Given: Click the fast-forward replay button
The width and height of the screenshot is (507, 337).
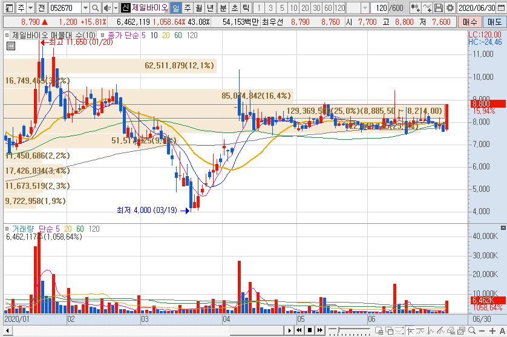Looking at the screenshot, I should pyautogui.click(x=320, y=330).
